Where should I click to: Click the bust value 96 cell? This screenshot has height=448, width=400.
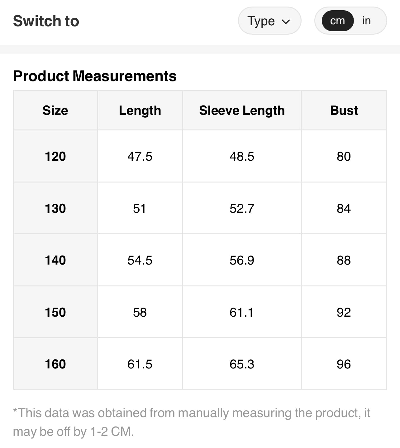(344, 364)
